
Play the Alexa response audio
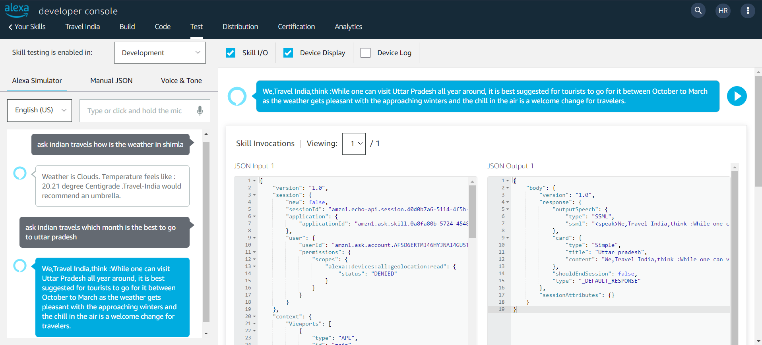[737, 96]
